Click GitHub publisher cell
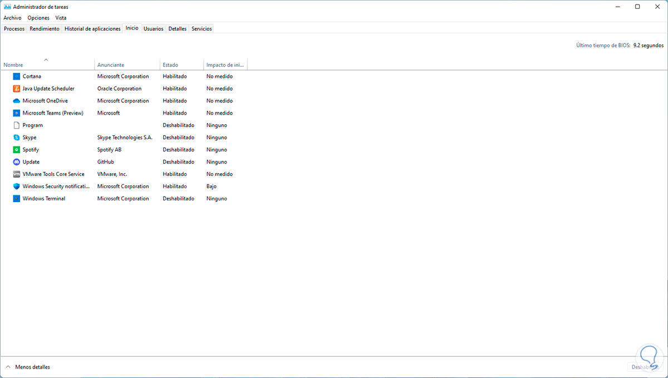The image size is (668, 378). pos(106,162)
